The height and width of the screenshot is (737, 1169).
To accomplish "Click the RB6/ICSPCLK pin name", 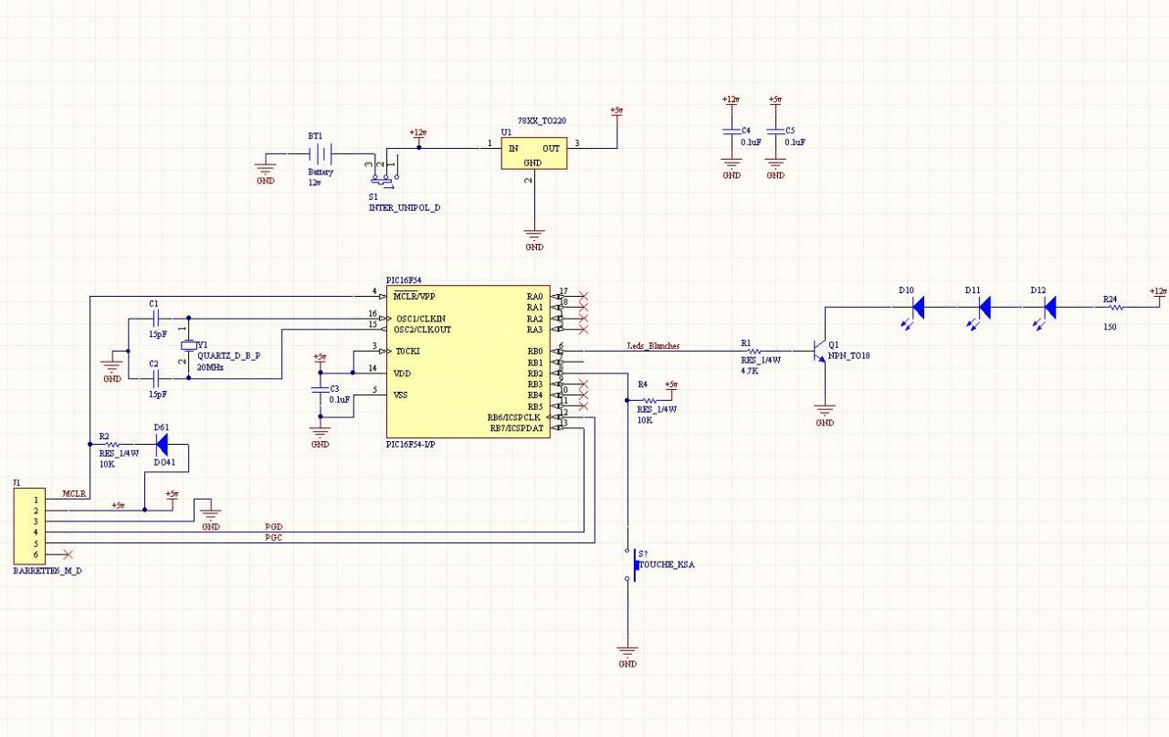I will (x=514, y=417).
